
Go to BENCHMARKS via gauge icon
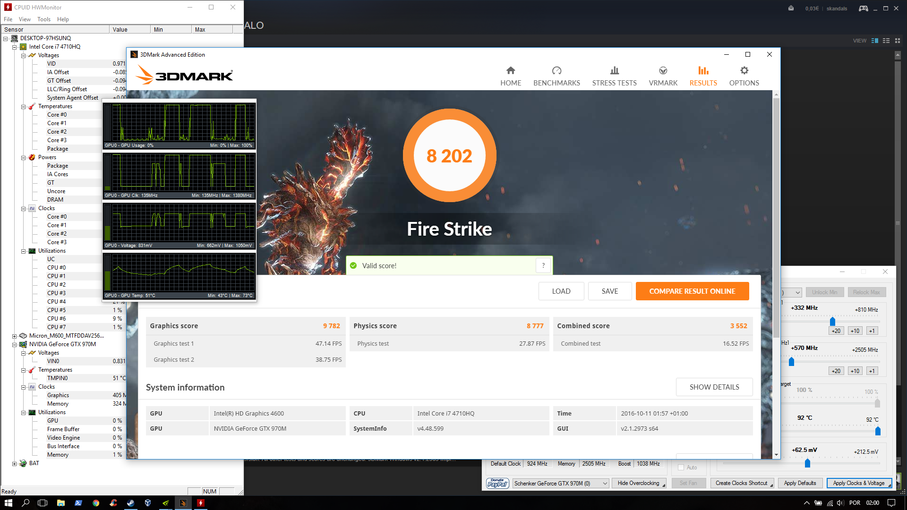click(556, 71)
